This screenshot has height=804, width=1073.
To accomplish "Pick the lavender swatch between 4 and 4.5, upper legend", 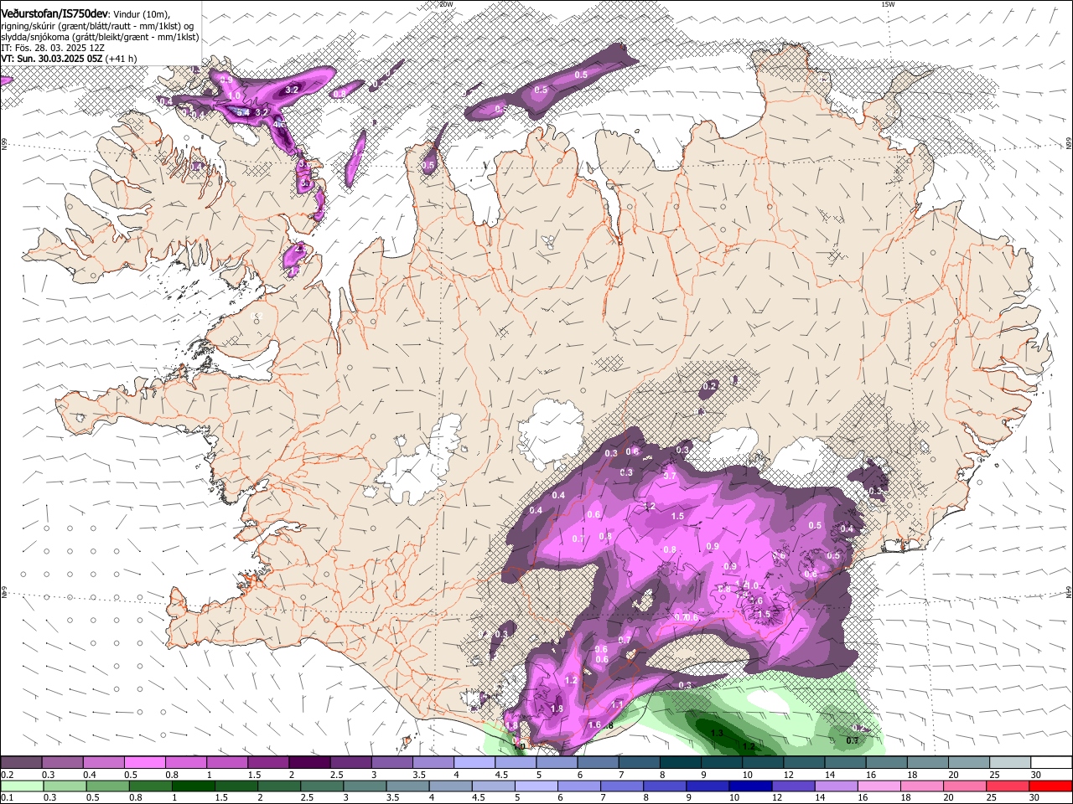I will click(474, 763).
